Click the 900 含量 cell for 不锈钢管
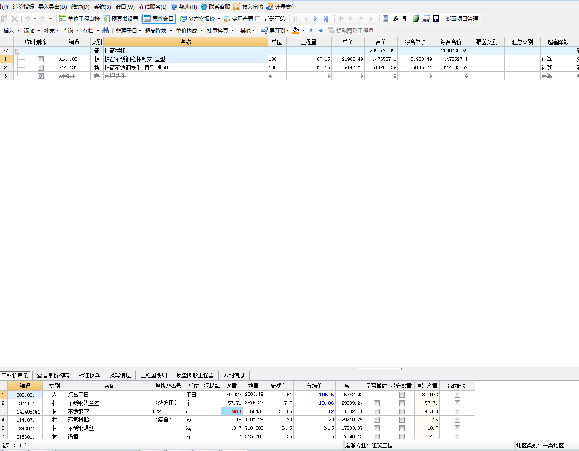 [232, 411]
